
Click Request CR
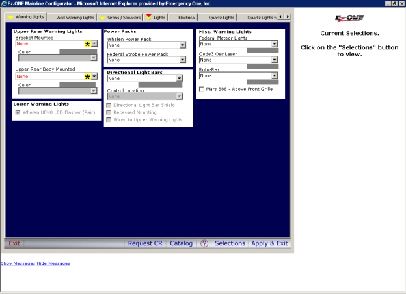tap(145, 243)
